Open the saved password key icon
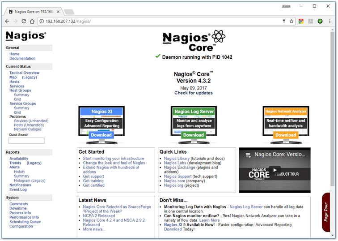 [x=284, y=21]
